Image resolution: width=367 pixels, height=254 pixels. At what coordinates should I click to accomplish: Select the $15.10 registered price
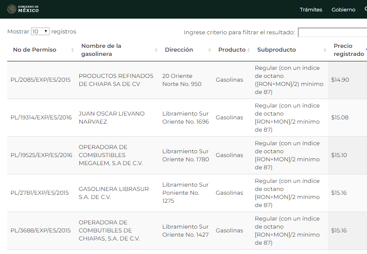tap(339, 155)
